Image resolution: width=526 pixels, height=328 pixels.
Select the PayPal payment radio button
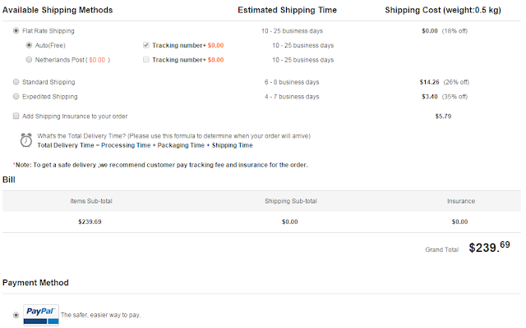[x=17, y=315]
